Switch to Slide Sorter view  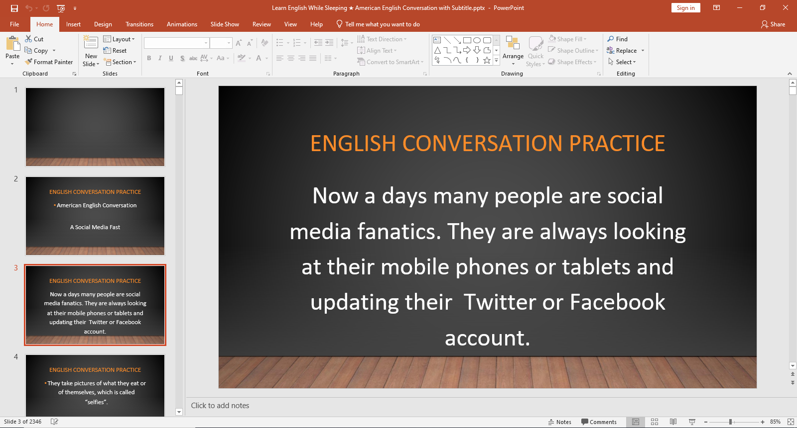(x=655, y=422)
